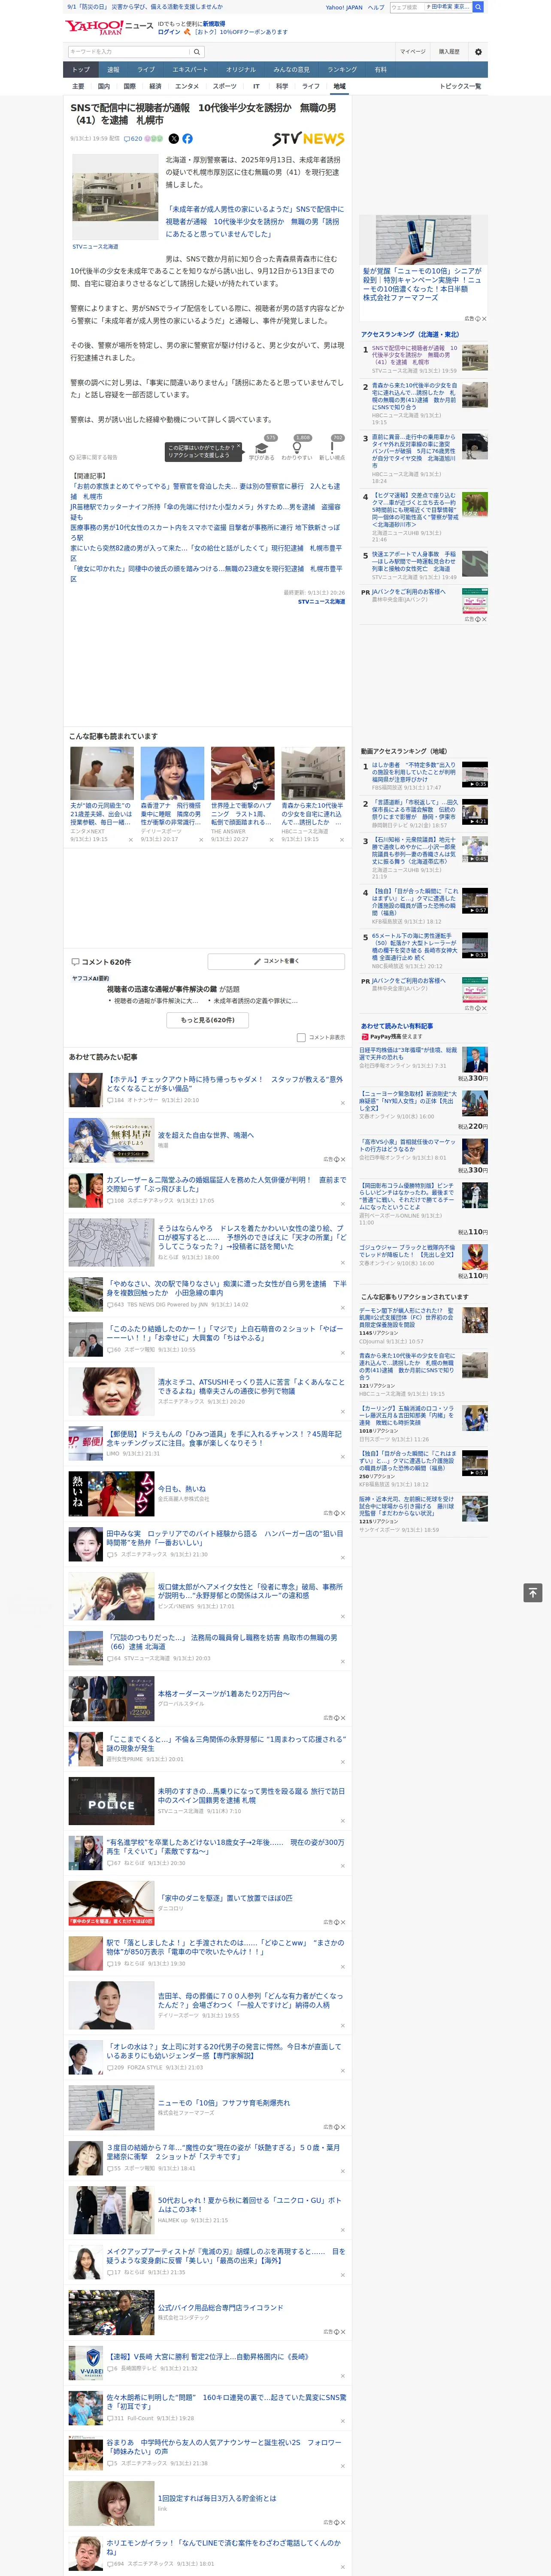Switch to みんなの意見 tab
This screenshot has width=551, height=2576.
tap(291, 70)
